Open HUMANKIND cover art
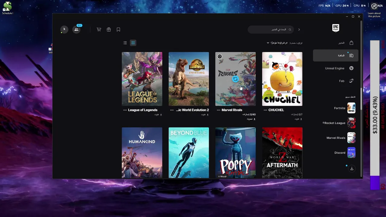 click(x=142, y=153)
